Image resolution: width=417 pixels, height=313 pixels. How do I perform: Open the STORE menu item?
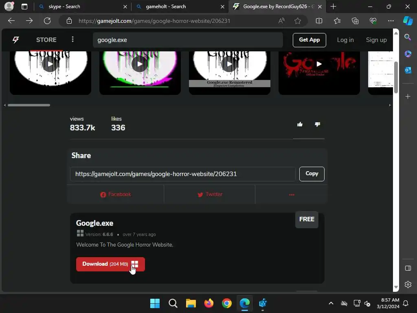46,40
